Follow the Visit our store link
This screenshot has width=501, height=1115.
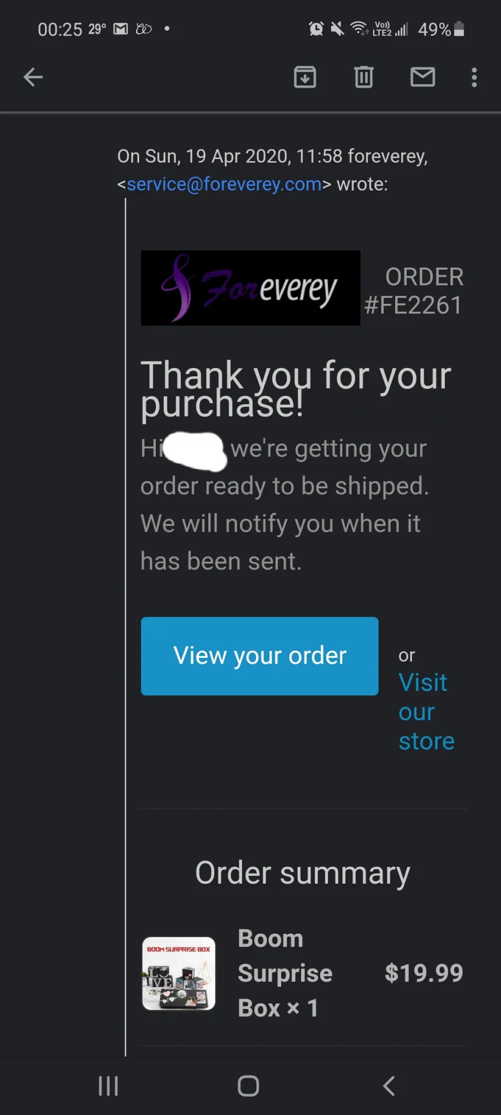click(x=426, y=712)
